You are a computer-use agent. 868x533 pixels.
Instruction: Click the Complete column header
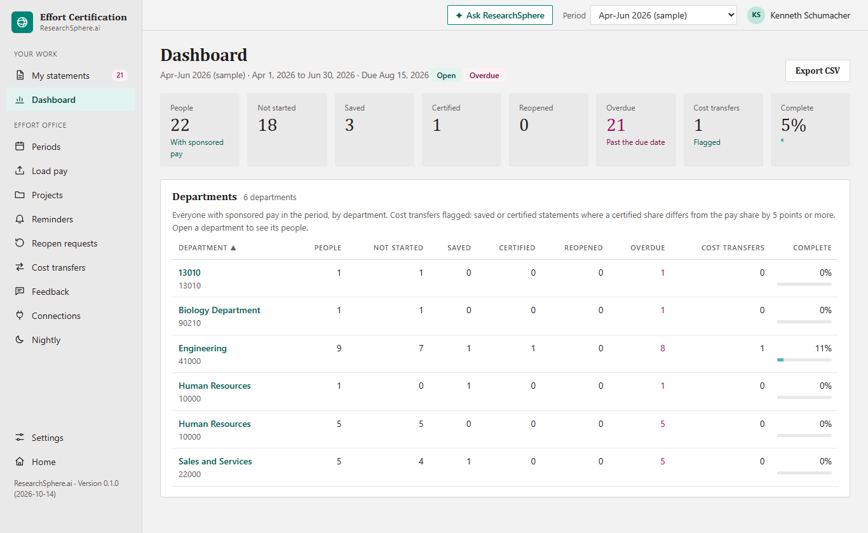click(x=812, y=248)
